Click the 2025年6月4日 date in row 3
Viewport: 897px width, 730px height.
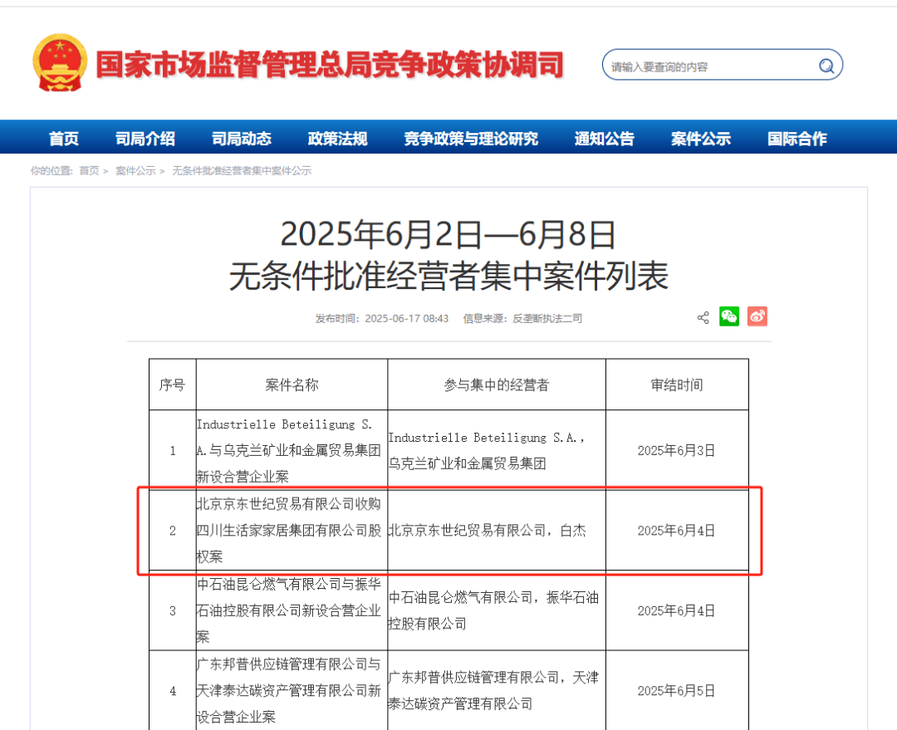pyautogui.click(x=677, y=610)
